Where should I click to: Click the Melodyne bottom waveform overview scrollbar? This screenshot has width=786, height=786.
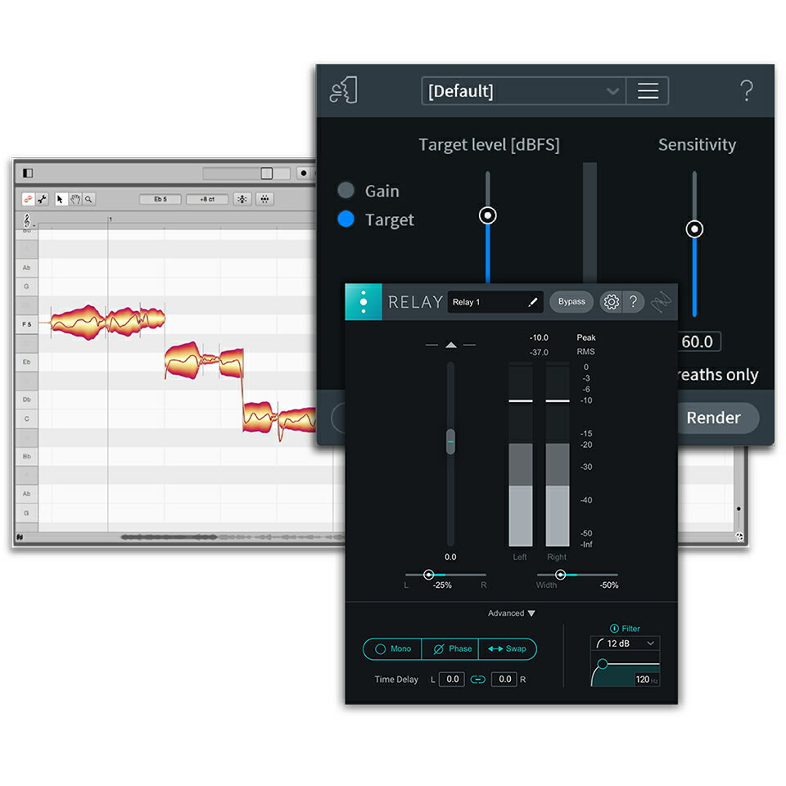(x=233, y=537)
